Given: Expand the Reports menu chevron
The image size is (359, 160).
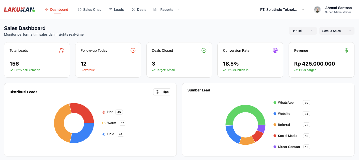Looking at the screenshot, I should pyautogui.click(x=178, y=10).
